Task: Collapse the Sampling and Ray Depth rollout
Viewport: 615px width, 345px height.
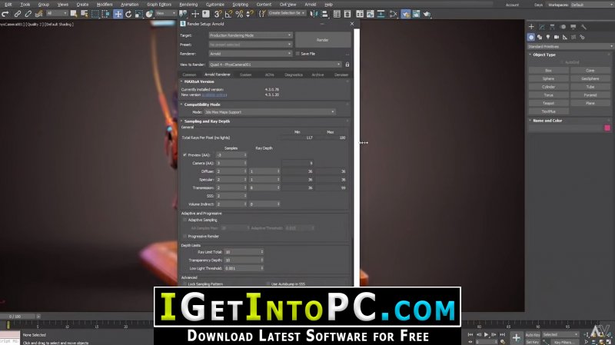Action: [205, 121]
